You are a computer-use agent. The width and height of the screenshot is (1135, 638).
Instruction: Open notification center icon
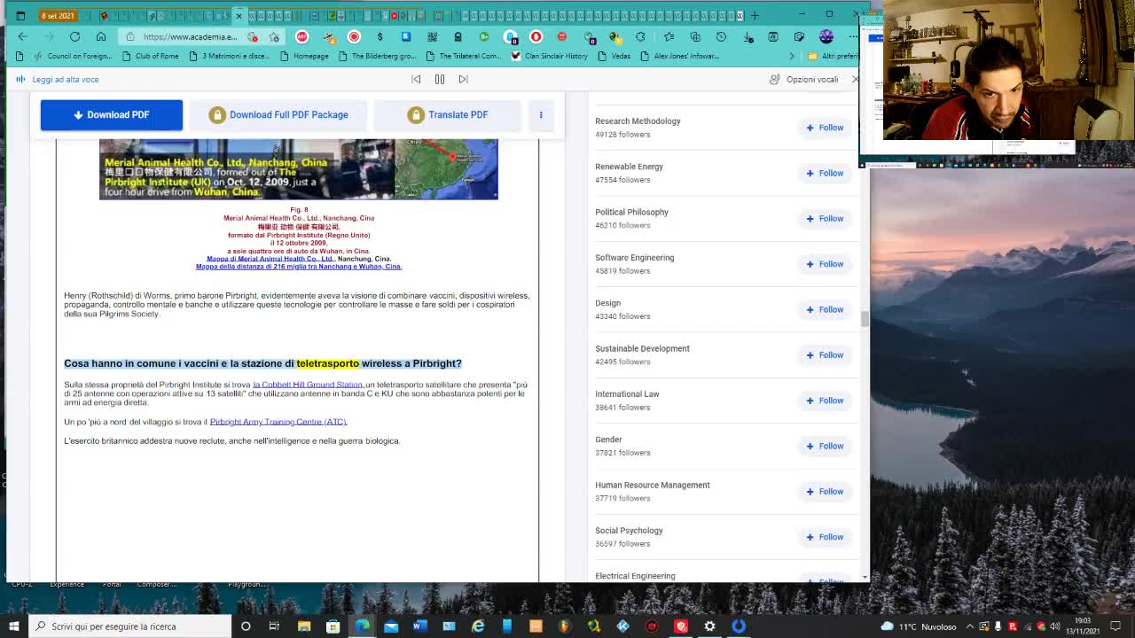point(1115,626)
